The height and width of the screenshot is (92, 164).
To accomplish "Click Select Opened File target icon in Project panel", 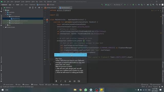I will (30, 8).
